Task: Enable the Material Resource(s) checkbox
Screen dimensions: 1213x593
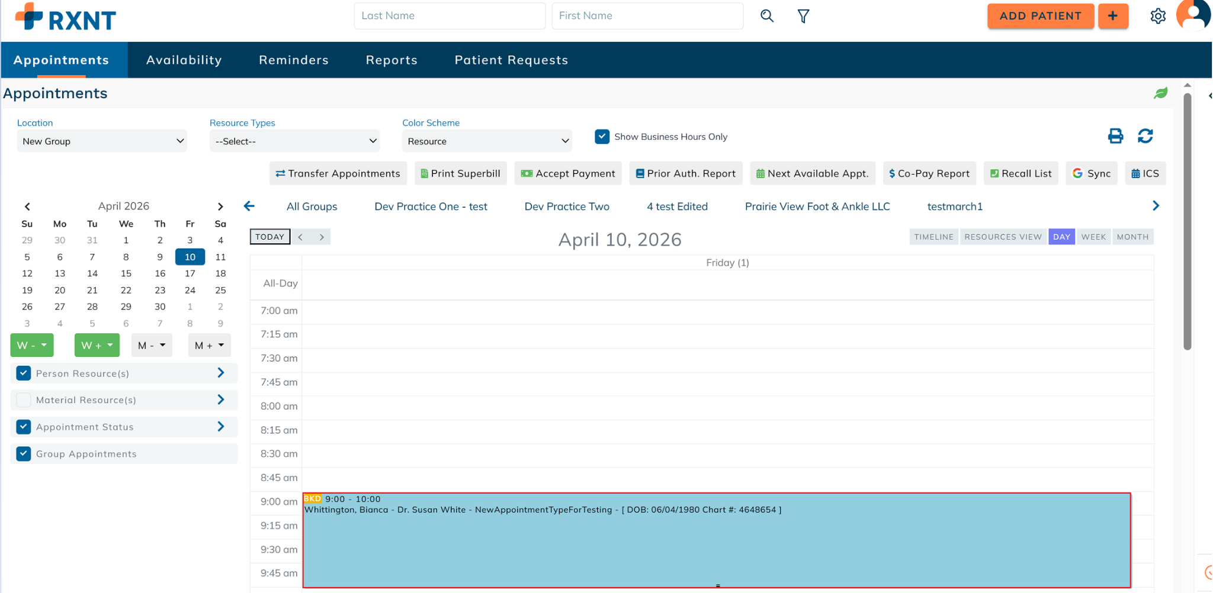Action: [24, 400]
